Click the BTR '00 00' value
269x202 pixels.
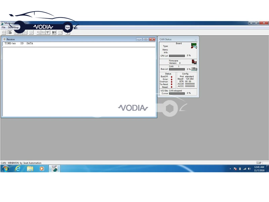[x=188, y=81]
